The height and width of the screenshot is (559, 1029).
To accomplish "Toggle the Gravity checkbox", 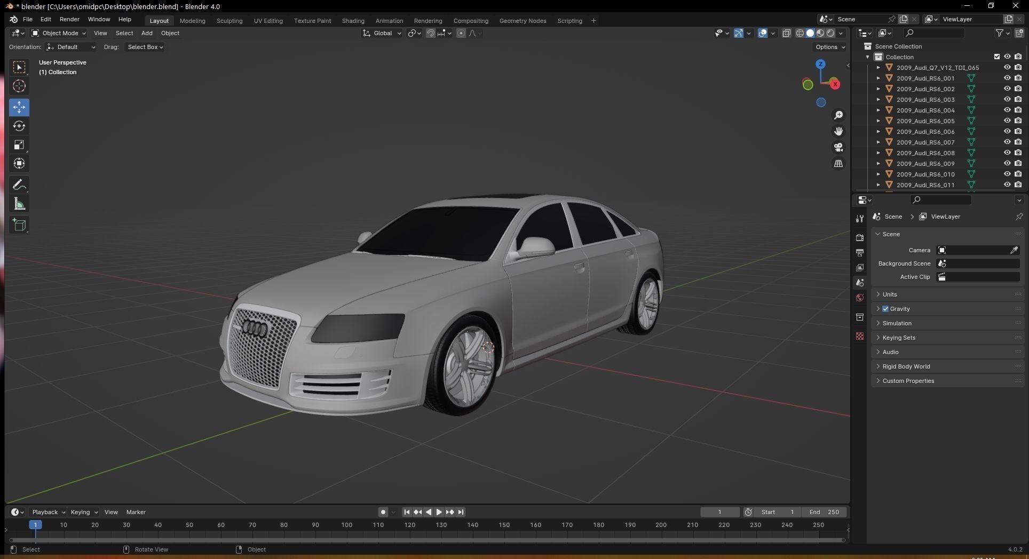I will pyautogui.click(x=885, y=309).
